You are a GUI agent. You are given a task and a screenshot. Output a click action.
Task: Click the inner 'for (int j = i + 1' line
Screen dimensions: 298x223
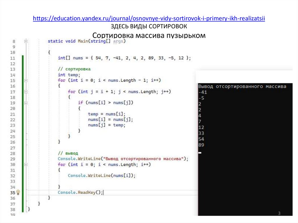tap(119, 92)
